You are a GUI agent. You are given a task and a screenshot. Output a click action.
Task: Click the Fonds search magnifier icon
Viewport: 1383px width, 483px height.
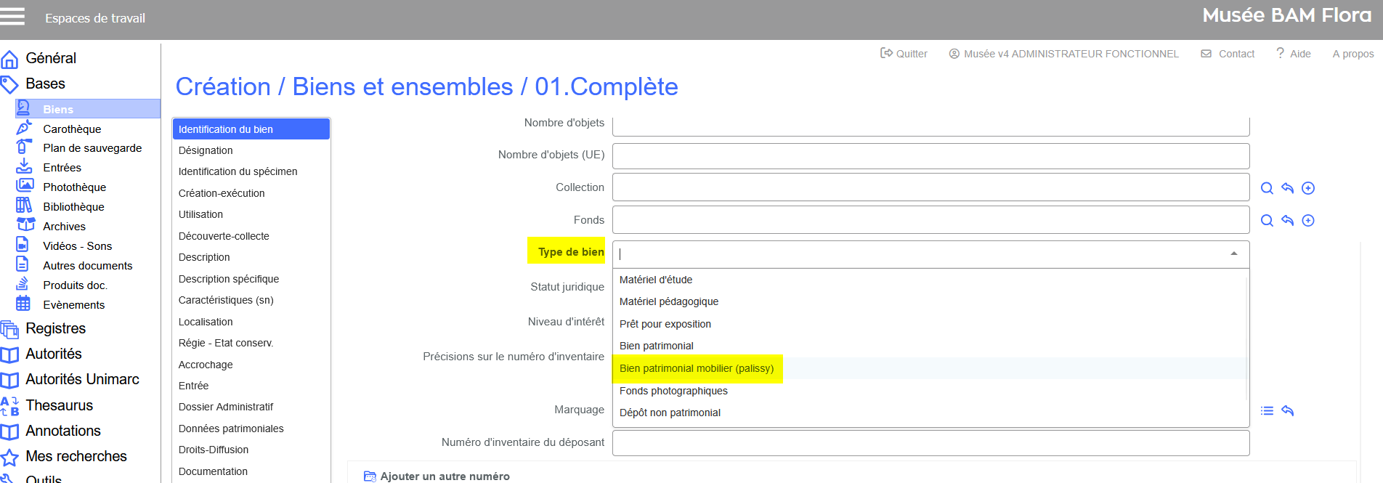[x=1267, y=221]
